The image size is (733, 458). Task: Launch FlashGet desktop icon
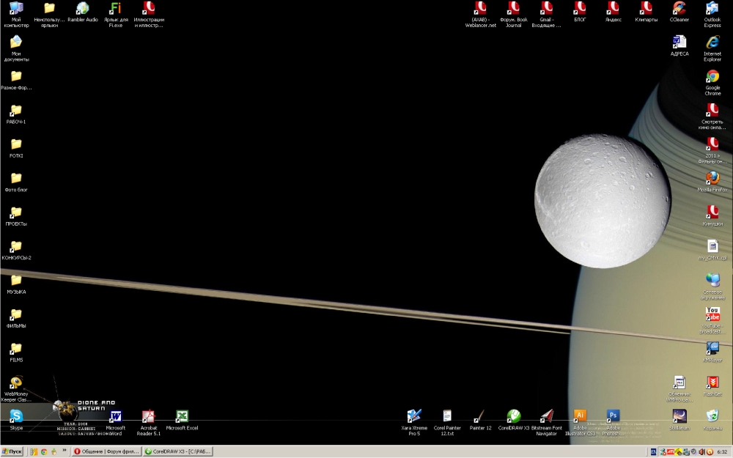(x=712, y=386)
